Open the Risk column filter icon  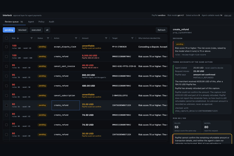[x=31, y=38]
